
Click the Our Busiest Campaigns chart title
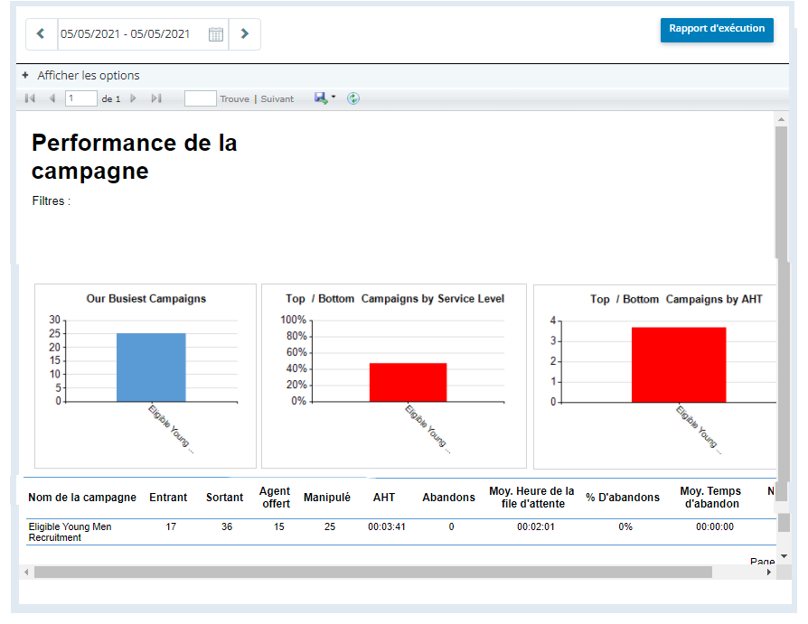coord(146,299)
